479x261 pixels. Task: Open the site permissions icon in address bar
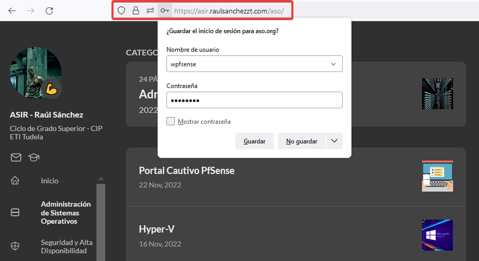[x=150, y=10]
